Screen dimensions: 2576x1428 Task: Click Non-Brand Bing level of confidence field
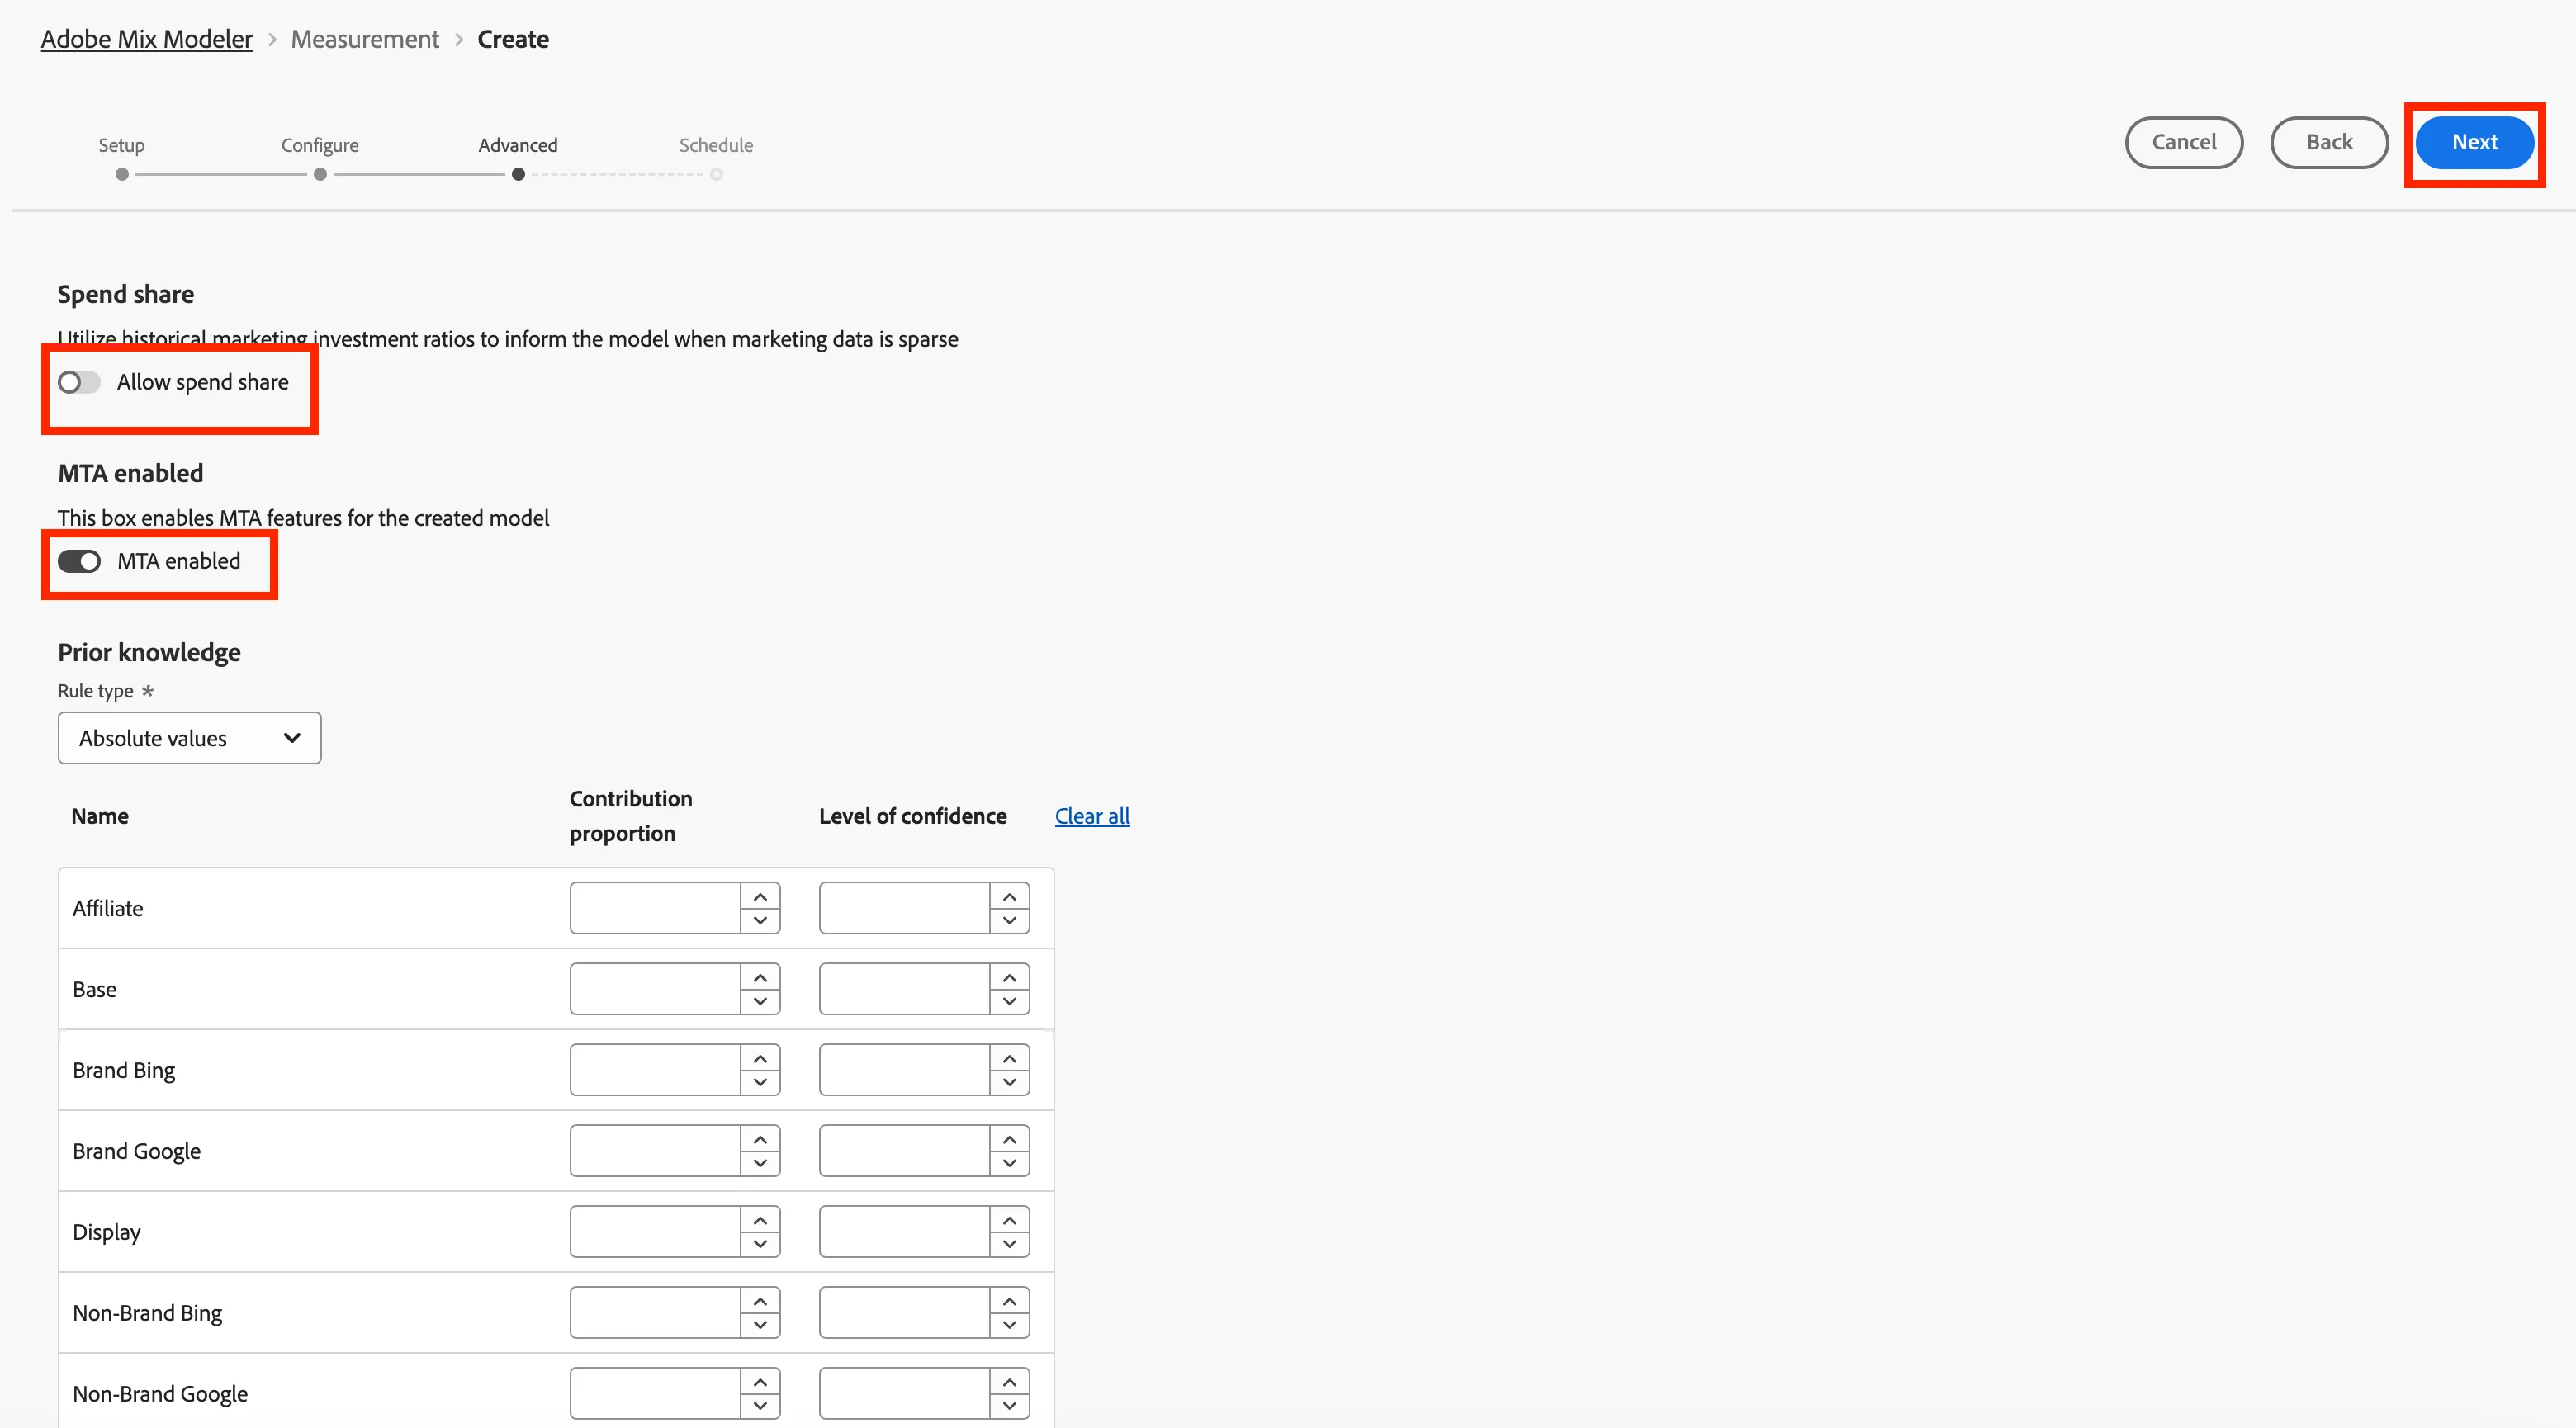click(905, 1313)
